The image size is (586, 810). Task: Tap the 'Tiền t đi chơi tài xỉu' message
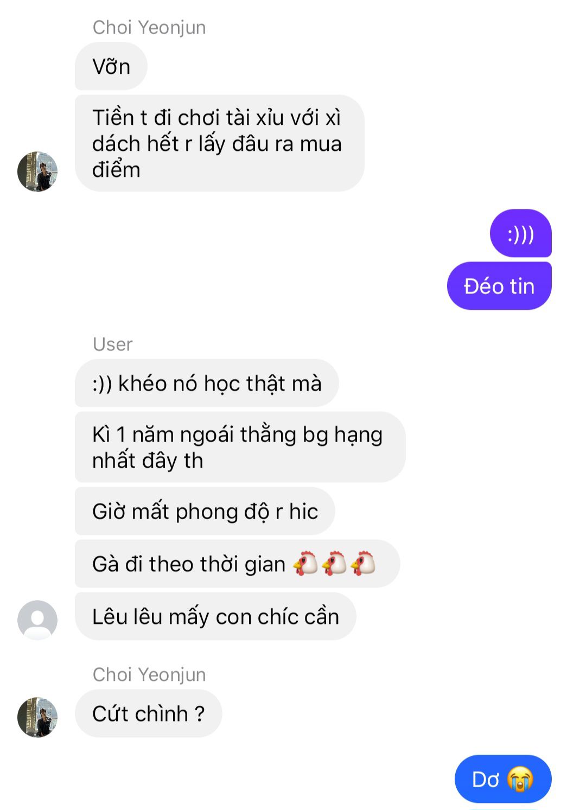[x=219, y=143]
